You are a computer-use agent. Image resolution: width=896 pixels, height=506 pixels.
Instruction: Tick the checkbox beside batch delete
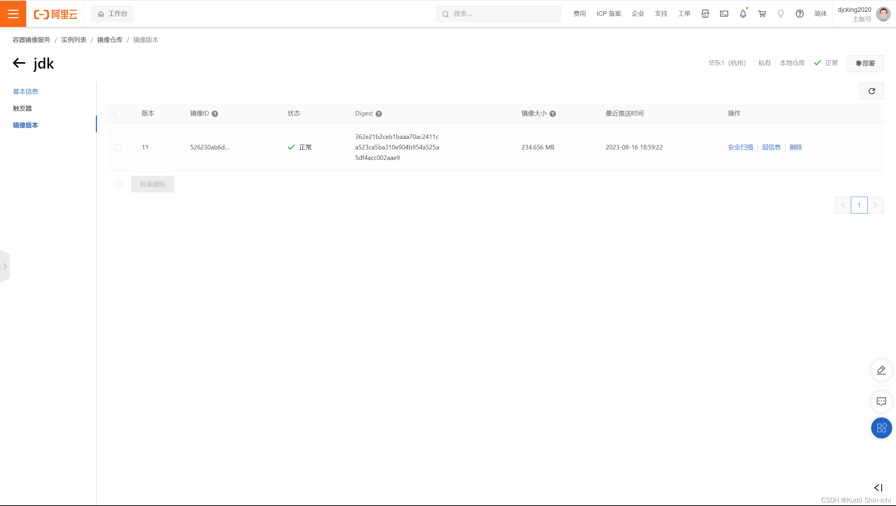coord(119,184)
